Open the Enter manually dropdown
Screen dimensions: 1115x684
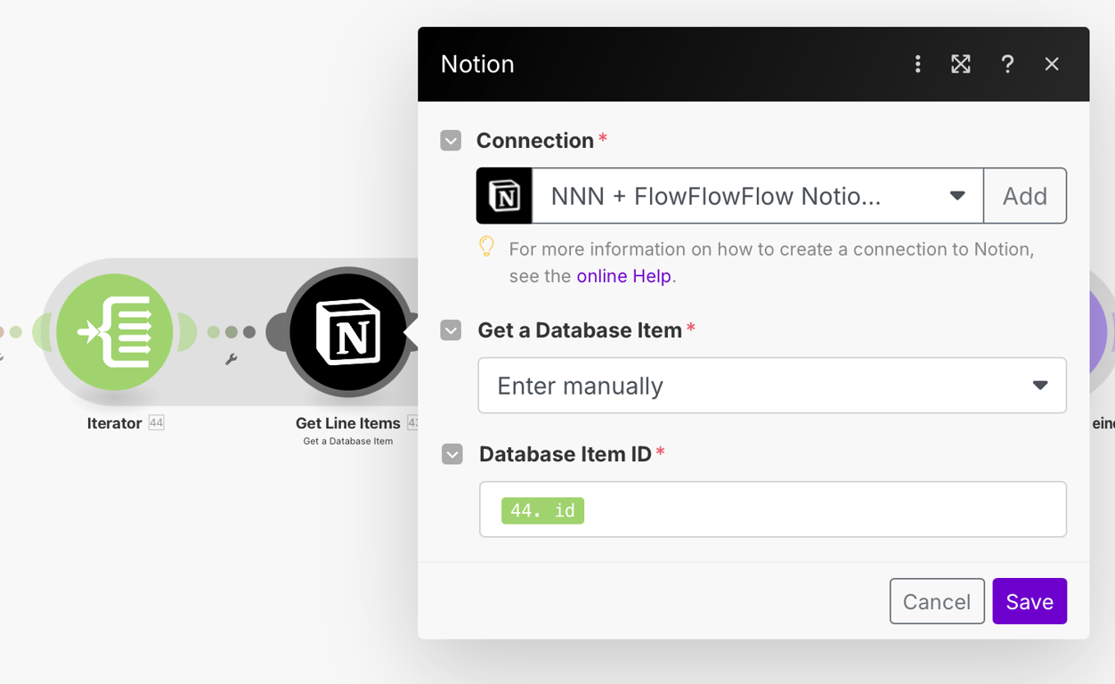click(771, 386)
